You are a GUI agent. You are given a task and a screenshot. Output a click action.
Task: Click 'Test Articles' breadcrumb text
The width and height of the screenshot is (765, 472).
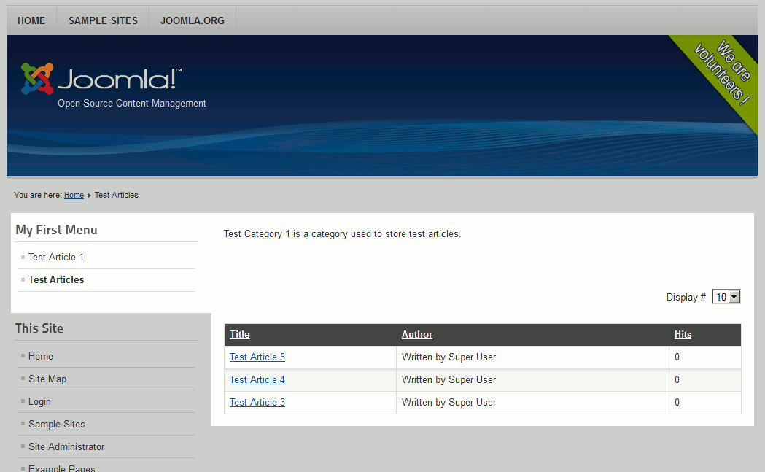click(x=117, y=195)
